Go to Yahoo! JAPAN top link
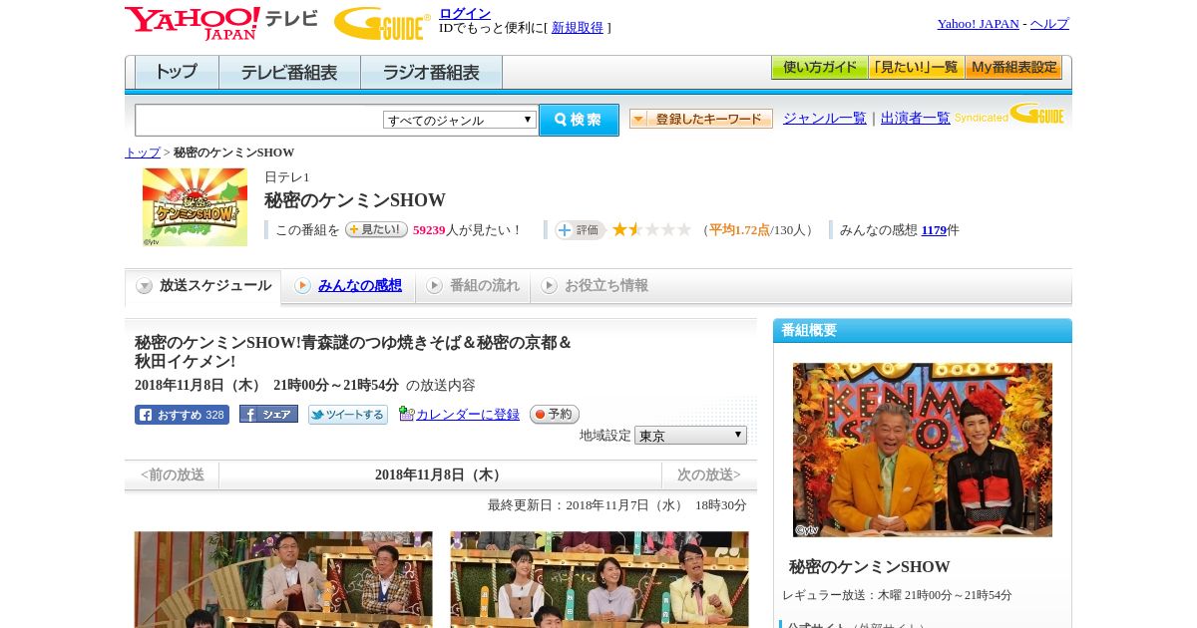The width and height of the screenshot is (1197, 628). point(978,24)
